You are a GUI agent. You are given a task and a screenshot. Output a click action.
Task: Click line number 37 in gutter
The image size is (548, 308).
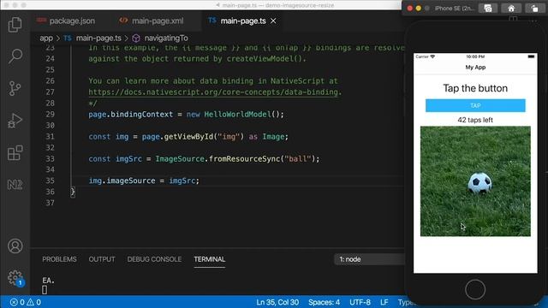[50, 203]
